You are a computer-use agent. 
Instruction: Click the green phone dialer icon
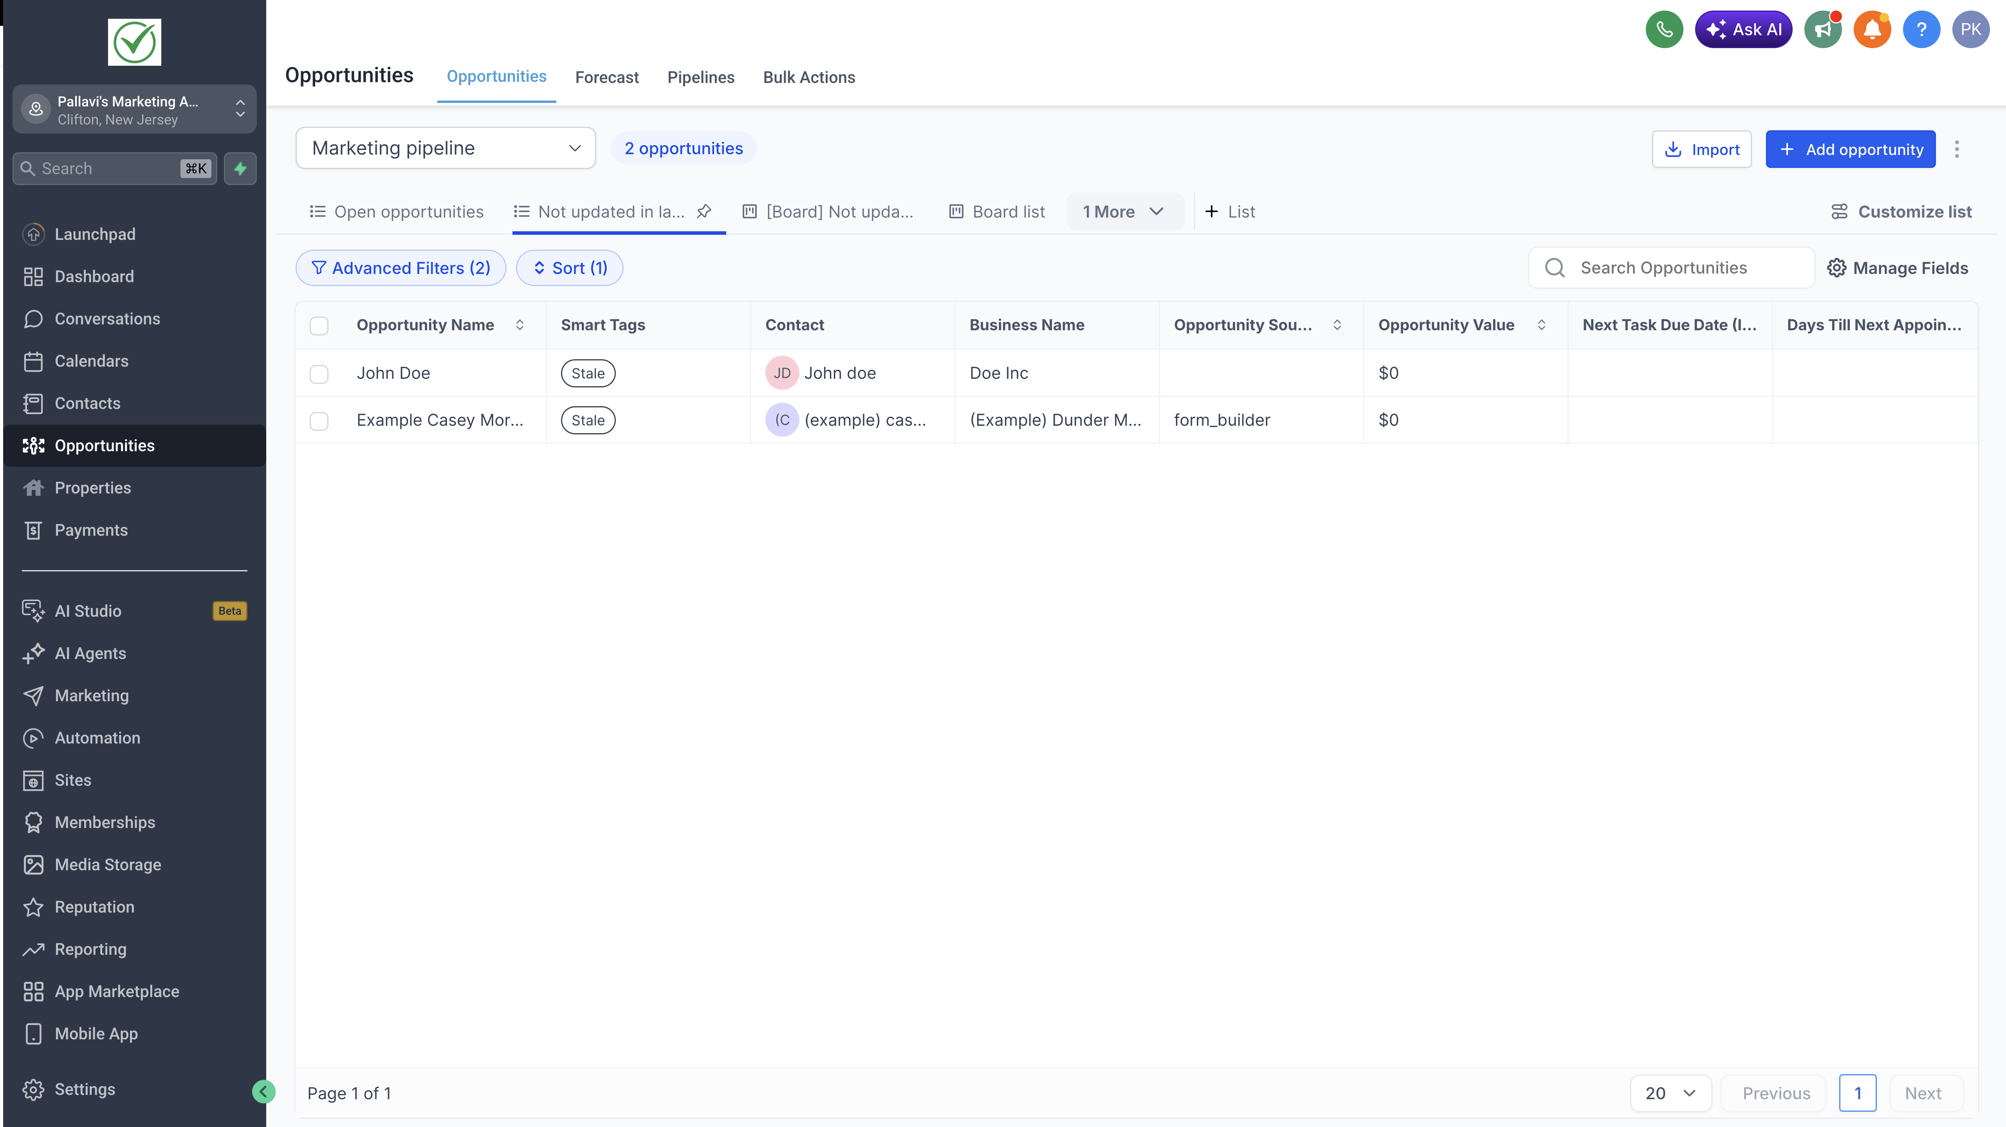pos(1663,30)
